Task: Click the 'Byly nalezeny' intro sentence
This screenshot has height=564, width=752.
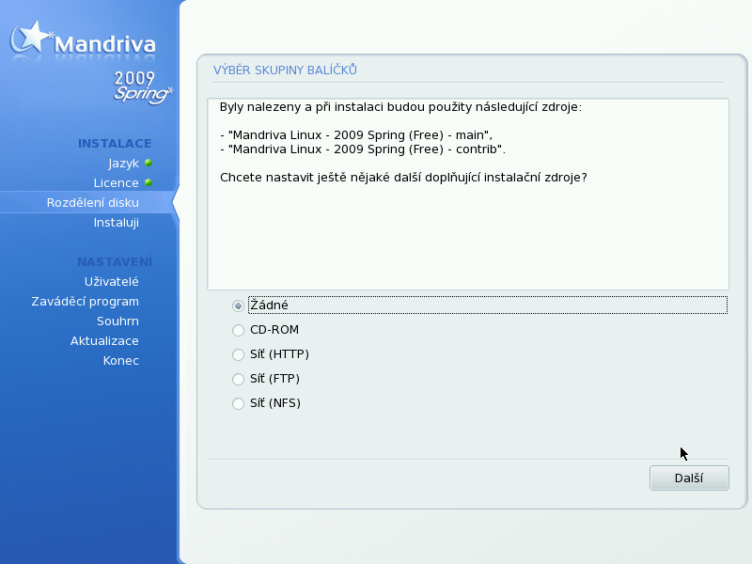Action: [x=400, y=107]
